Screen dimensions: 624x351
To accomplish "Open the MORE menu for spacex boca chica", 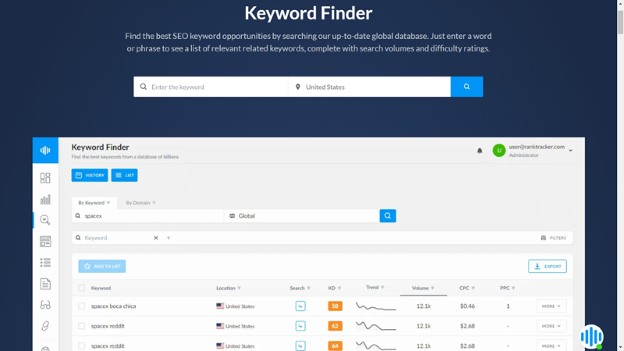I will [x=551, y=306].
